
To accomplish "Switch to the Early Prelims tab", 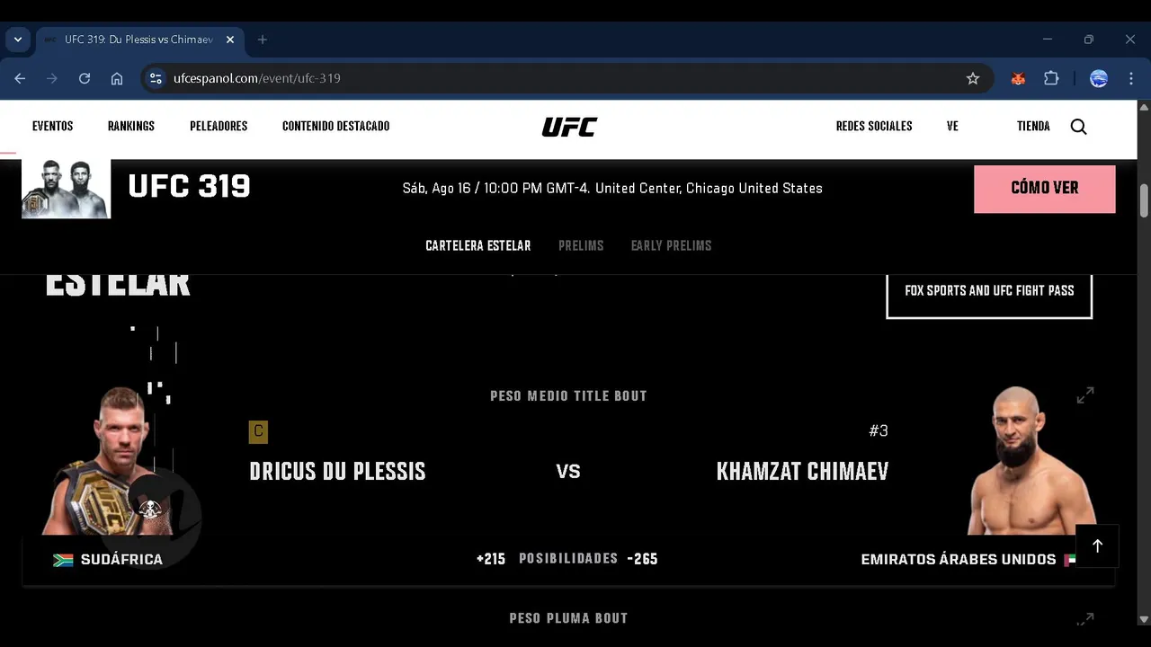I will [x=671, y=245].
